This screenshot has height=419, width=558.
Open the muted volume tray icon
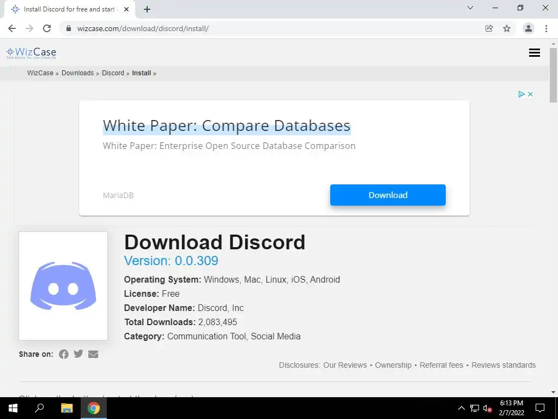tap(488, 408)
